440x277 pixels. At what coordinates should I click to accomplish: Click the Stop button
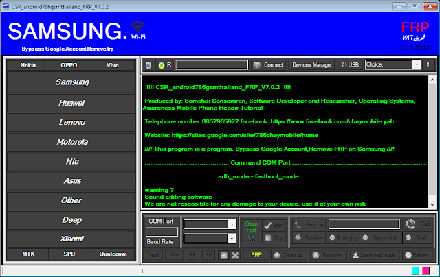tap(274, 237)
